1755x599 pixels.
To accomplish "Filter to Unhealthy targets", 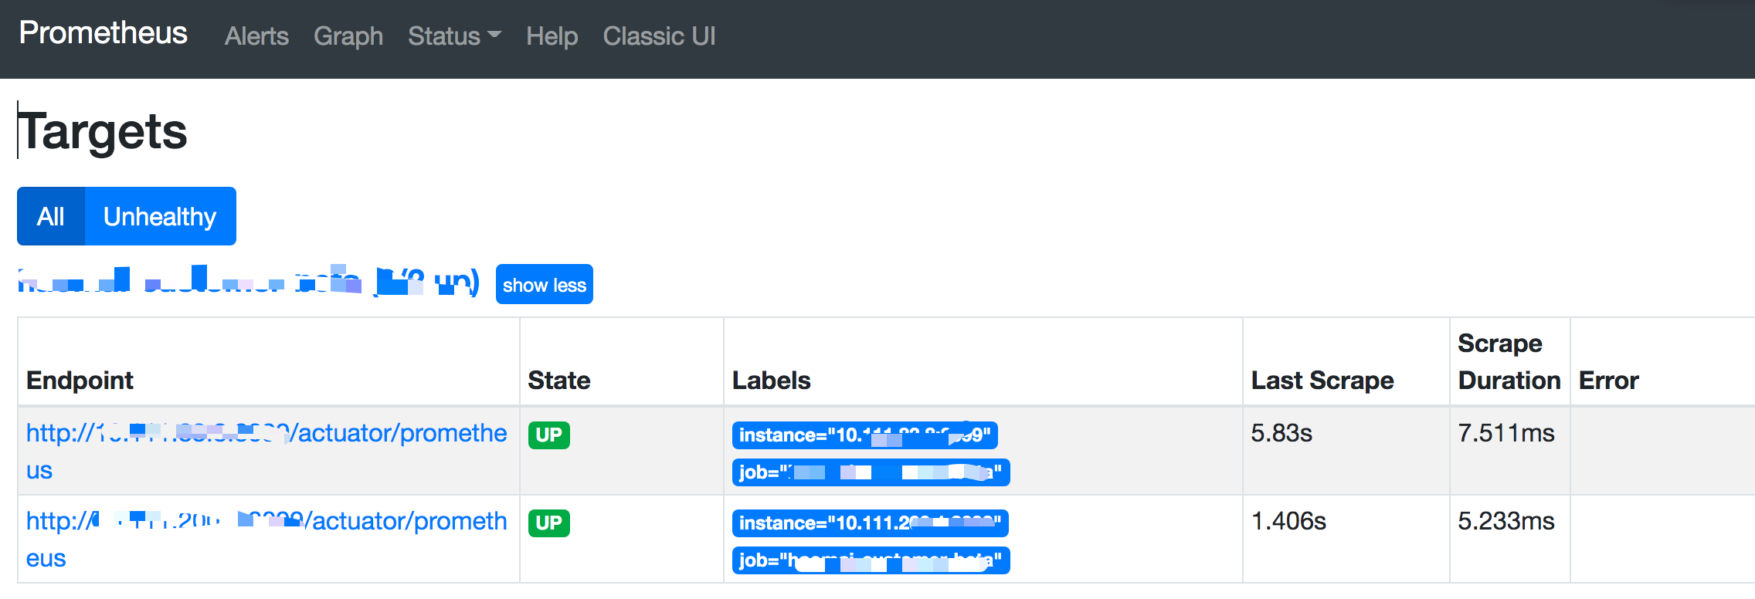I will click(160, 216).
